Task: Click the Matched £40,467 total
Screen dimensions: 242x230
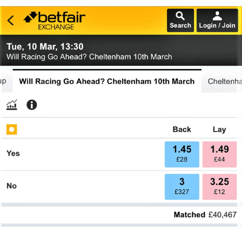Action: tap(205, 215)
